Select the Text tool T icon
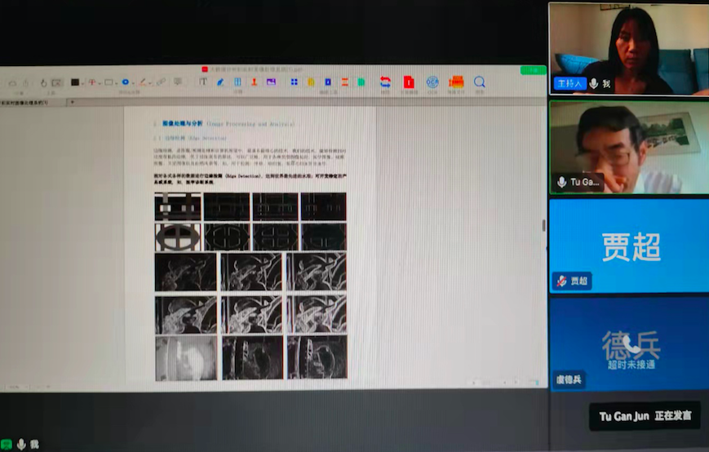This screenshot has width=709, height=452. click(203, 82)
